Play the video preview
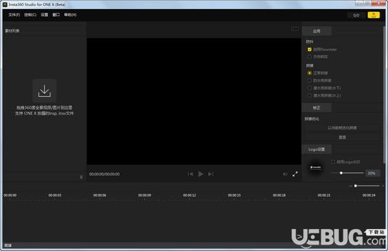Viewport: 388px width, 251px height. click(x=200, y=174)
